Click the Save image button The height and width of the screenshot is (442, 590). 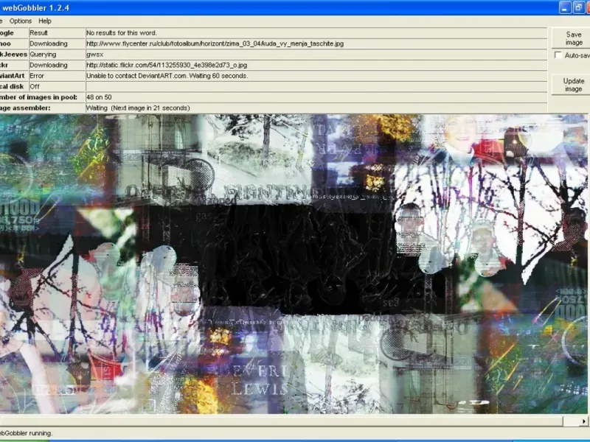pos(573,38)
